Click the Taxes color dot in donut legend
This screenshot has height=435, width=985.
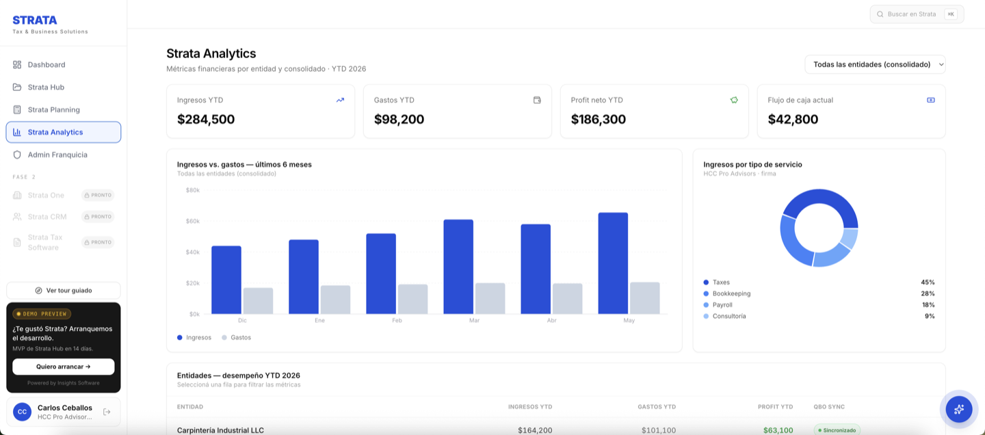pyautogui.click(x=706, y=282)
